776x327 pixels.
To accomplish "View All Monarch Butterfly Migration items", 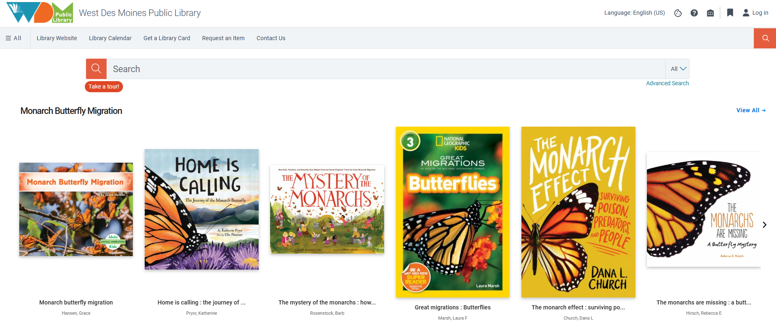I will pos(751,110).
